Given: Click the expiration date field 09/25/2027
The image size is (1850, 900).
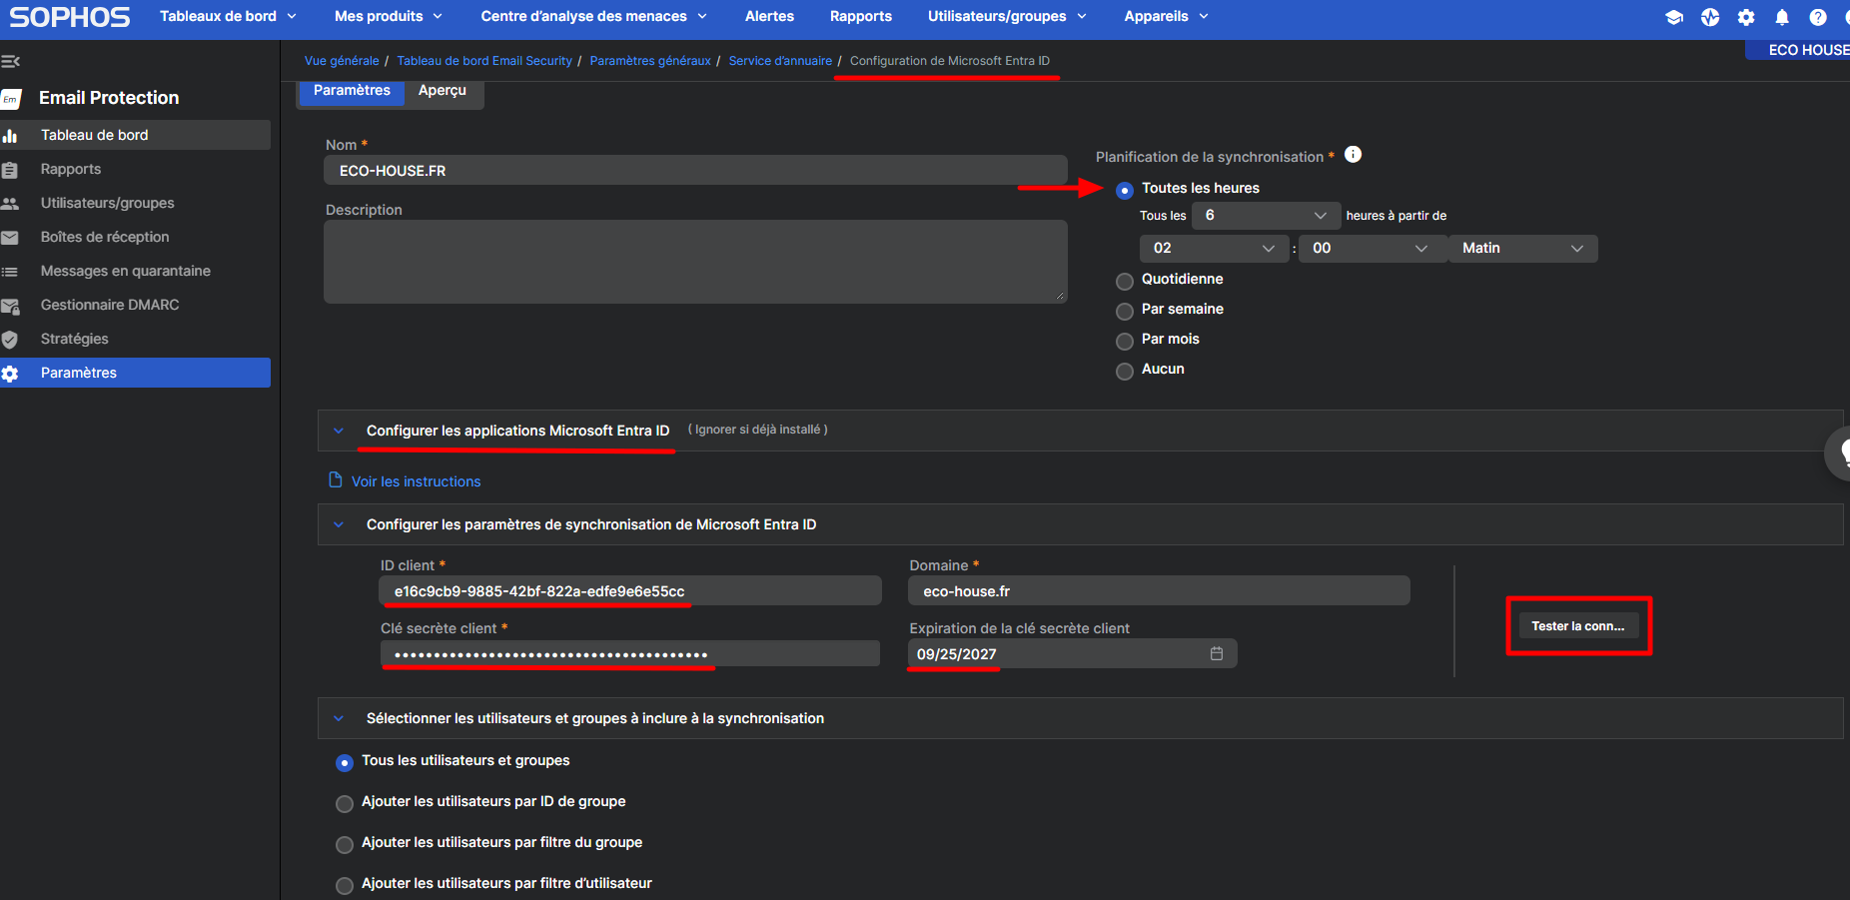Looking at the screenshot, I should (x=1073, y=654).
